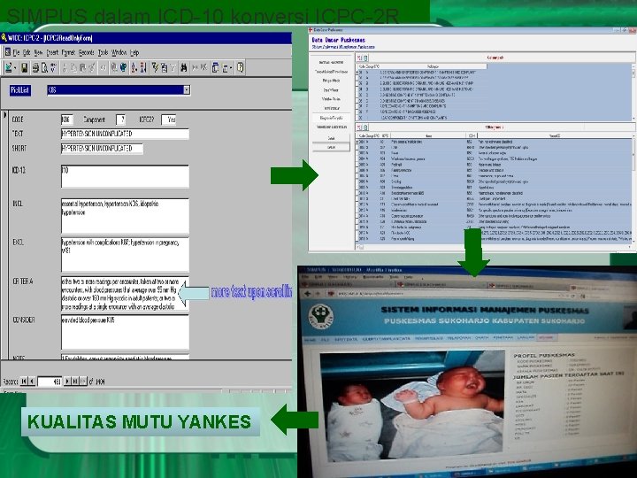Viewport: 637px width, 478px height.
Task: Open dropdown arrow next to New Object icon
Action: (x=231, y=67)
